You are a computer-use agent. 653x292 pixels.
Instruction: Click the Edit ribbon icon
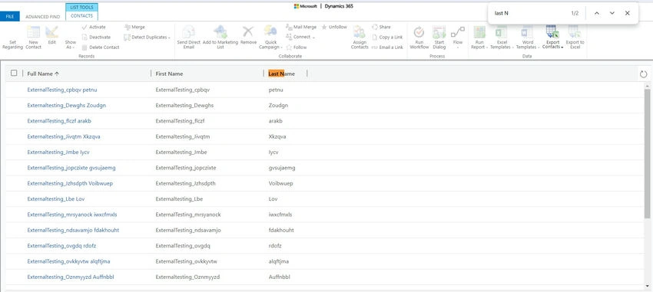click(51, 32)
